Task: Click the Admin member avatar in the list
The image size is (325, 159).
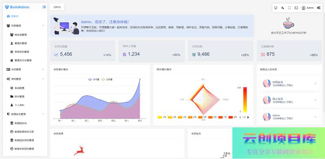Action: pyautogui.click(x=267, y=117)
